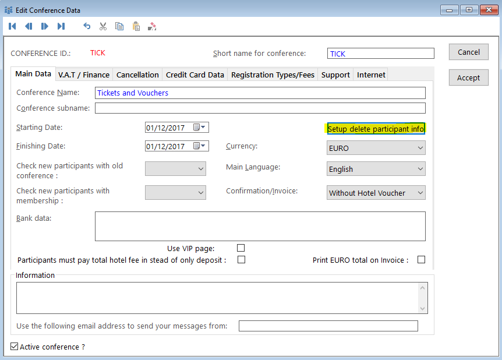Toggle Print EURO total on Invoice

coord(421,260)
